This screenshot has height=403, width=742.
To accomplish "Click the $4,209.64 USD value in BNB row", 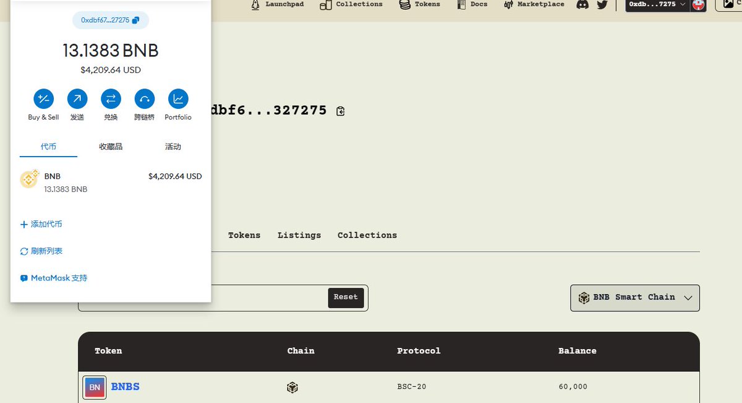I will 175,176.
